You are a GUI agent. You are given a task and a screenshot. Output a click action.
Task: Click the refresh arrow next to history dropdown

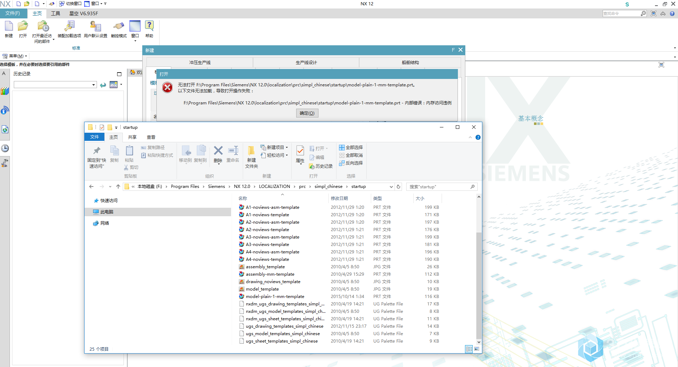click(103, 85)
